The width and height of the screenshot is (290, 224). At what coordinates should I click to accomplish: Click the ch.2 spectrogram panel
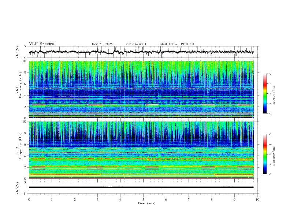coord(141,150)
